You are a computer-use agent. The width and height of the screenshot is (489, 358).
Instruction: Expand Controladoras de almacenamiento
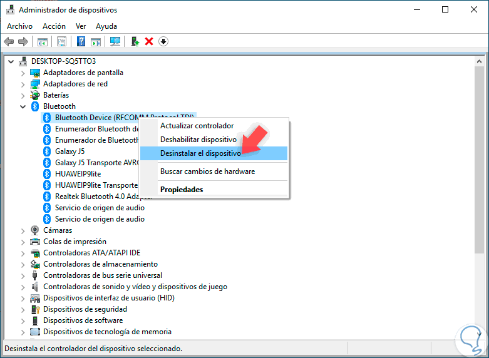click(23, 265)
